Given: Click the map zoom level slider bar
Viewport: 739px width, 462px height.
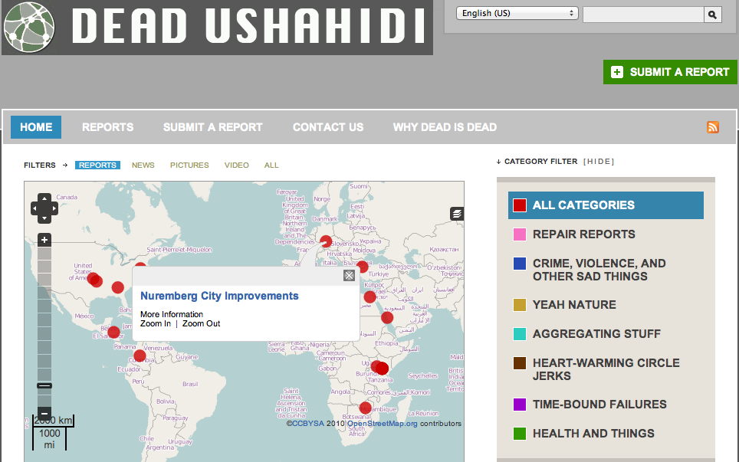Looking at the screenshot, I should click(x=44, y=322).
